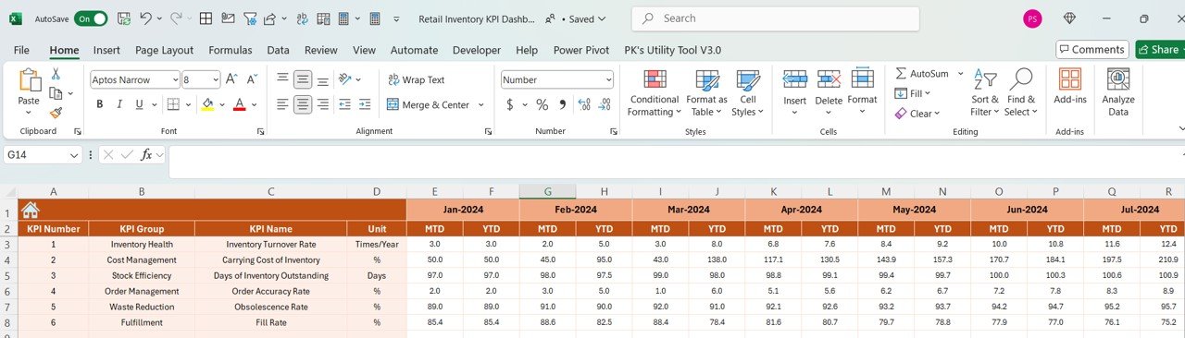This screenshot has width=1185, height=338.
Task: Open Sort & Filter menu
Action: tap(984, 93)
